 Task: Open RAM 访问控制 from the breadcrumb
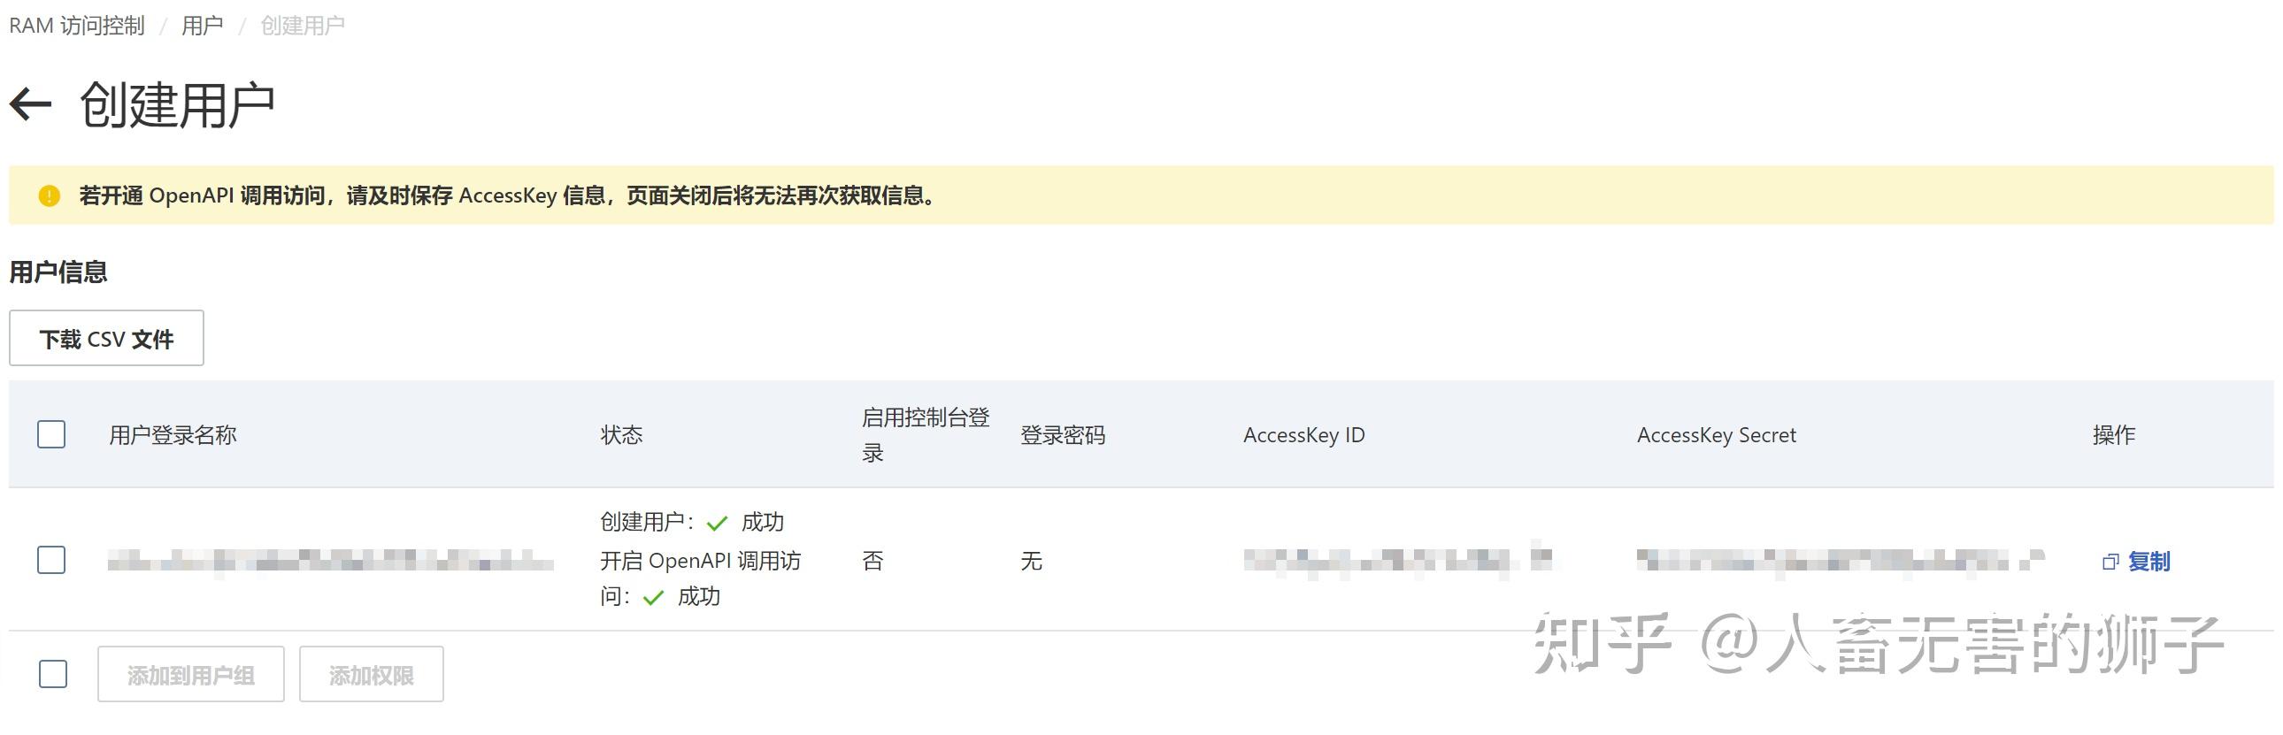76,24
